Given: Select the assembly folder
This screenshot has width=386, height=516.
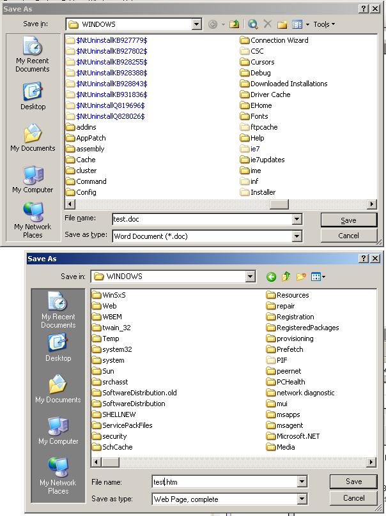Looking at the screenshot, I should (x=85, y=149).
